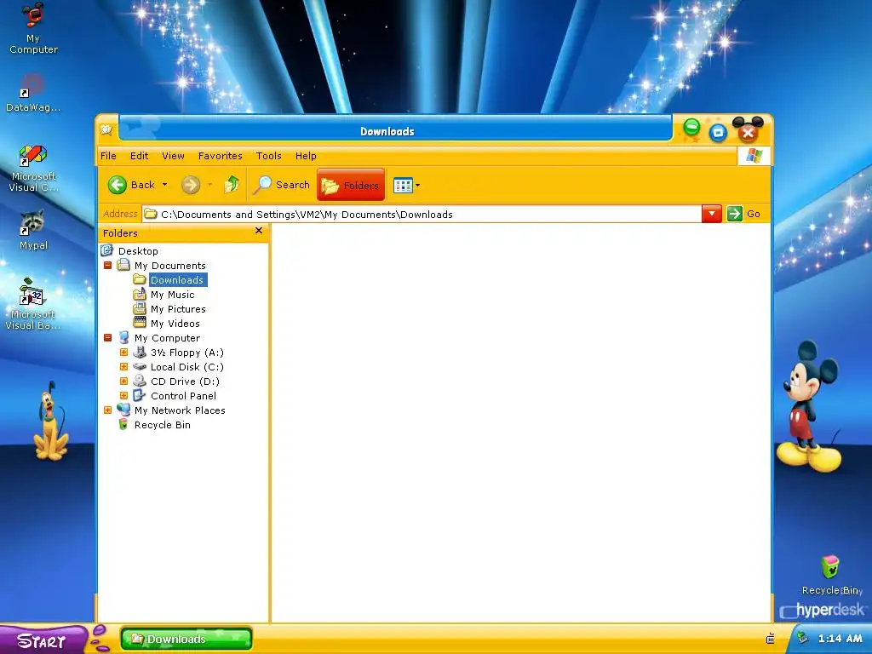Select Microsoft Visual C desktop shortcut
This screenshot has width=872, height=654.
(x=33, y=169)
